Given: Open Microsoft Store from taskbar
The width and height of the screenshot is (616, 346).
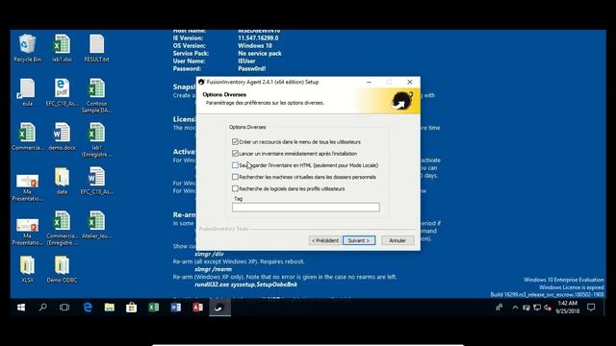Looking at the screenshot, I should (x=132, y=308).
